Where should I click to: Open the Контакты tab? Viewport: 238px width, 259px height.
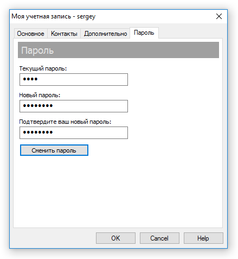(x=64, y=34)
